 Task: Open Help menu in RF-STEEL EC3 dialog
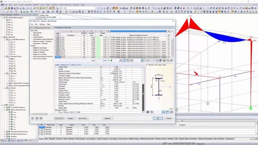click(x=48, y=24)
